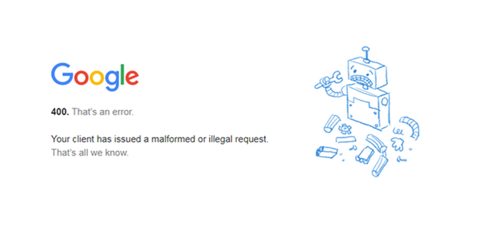This screenshot has width=493, height=226.
Task: Click the red letter e of Google
Action: pos(132,78)
